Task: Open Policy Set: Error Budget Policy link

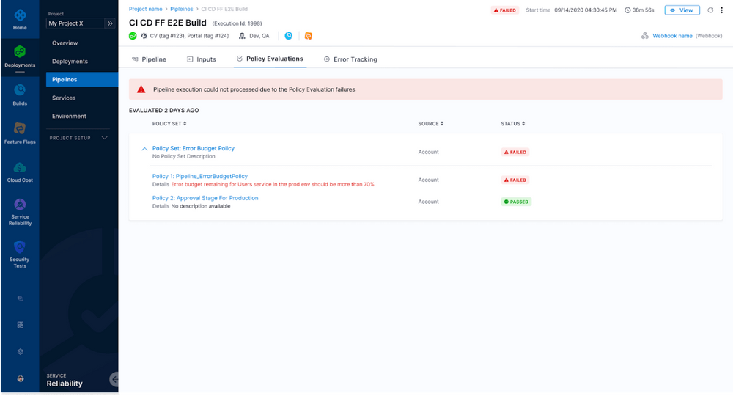Action: 193,148
